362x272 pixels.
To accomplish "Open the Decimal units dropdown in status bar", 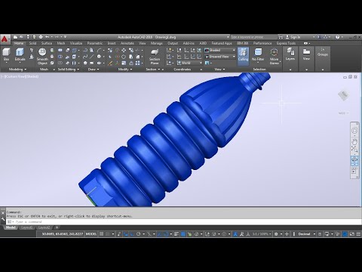I will point(306,234).
